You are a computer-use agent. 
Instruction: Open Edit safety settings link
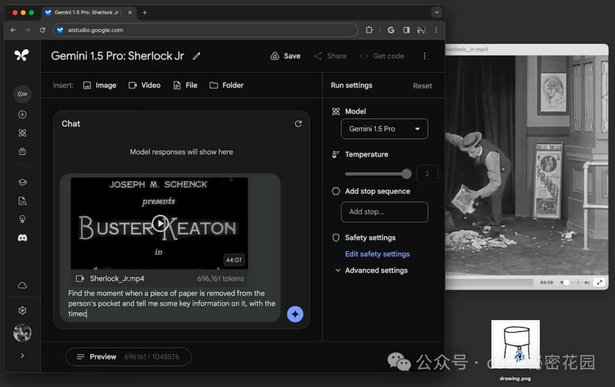tap(378, 254)
